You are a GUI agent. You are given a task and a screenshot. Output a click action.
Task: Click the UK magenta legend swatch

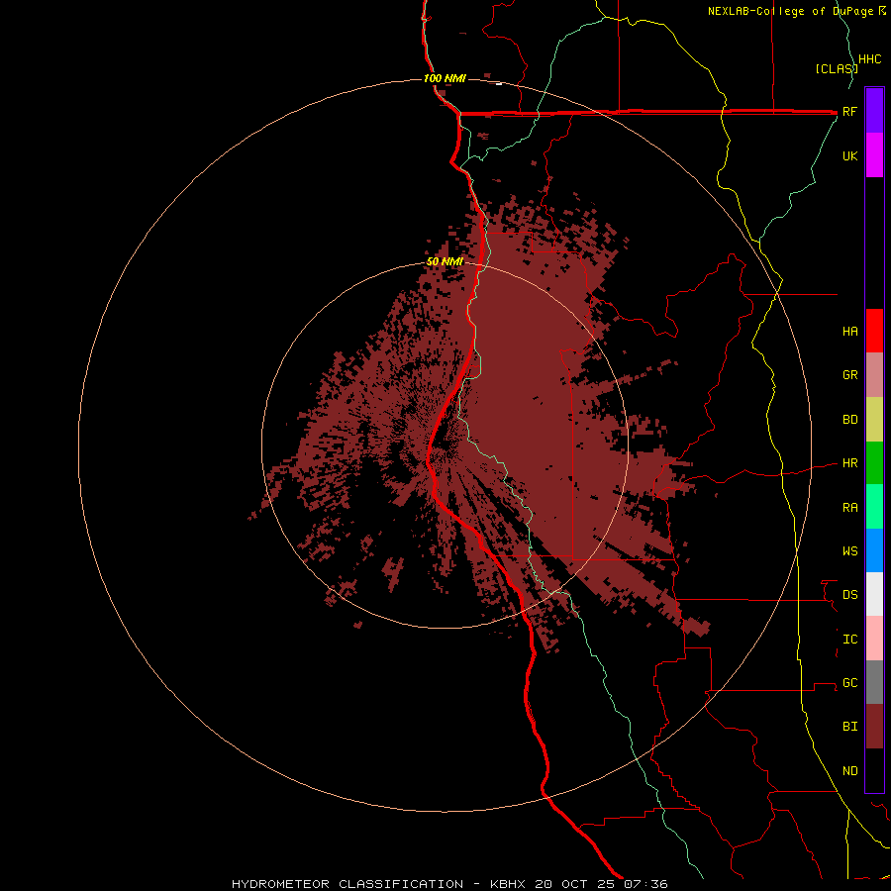[x=874, y=155]
